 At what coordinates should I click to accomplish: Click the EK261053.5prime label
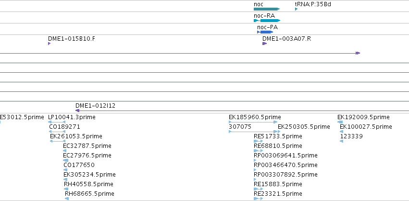tap(76, 136)
